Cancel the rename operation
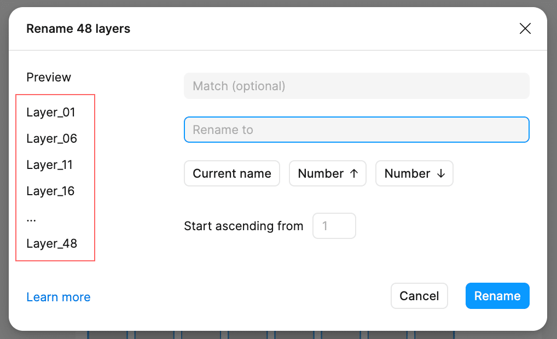Image resolution: width=557 pixels, height=339 pixels. (419, 296)
